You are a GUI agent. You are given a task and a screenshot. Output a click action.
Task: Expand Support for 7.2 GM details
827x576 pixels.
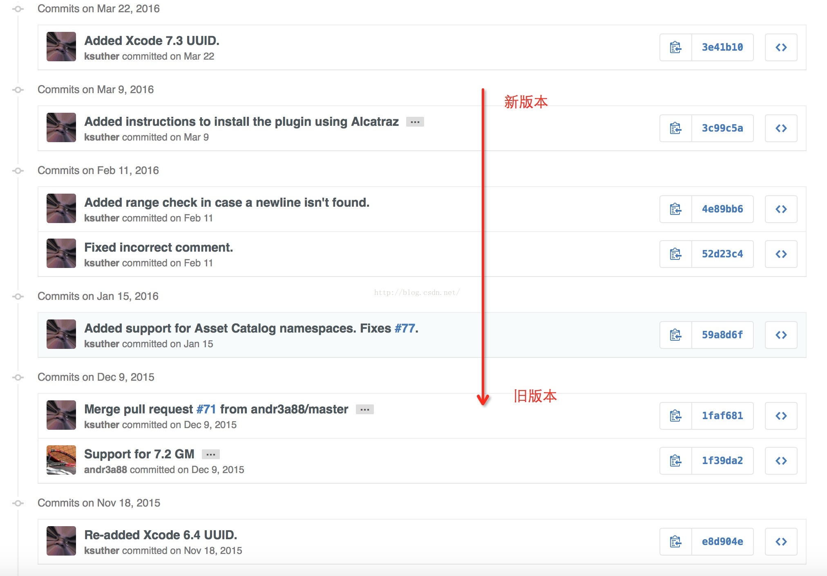pos(210,454)
